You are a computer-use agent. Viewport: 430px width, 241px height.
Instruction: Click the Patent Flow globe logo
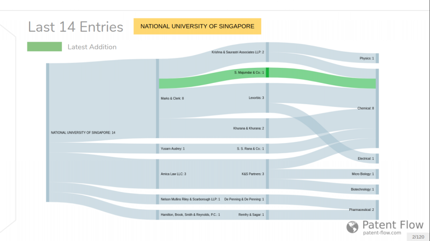pyautogui.click(x=352, y=227)
